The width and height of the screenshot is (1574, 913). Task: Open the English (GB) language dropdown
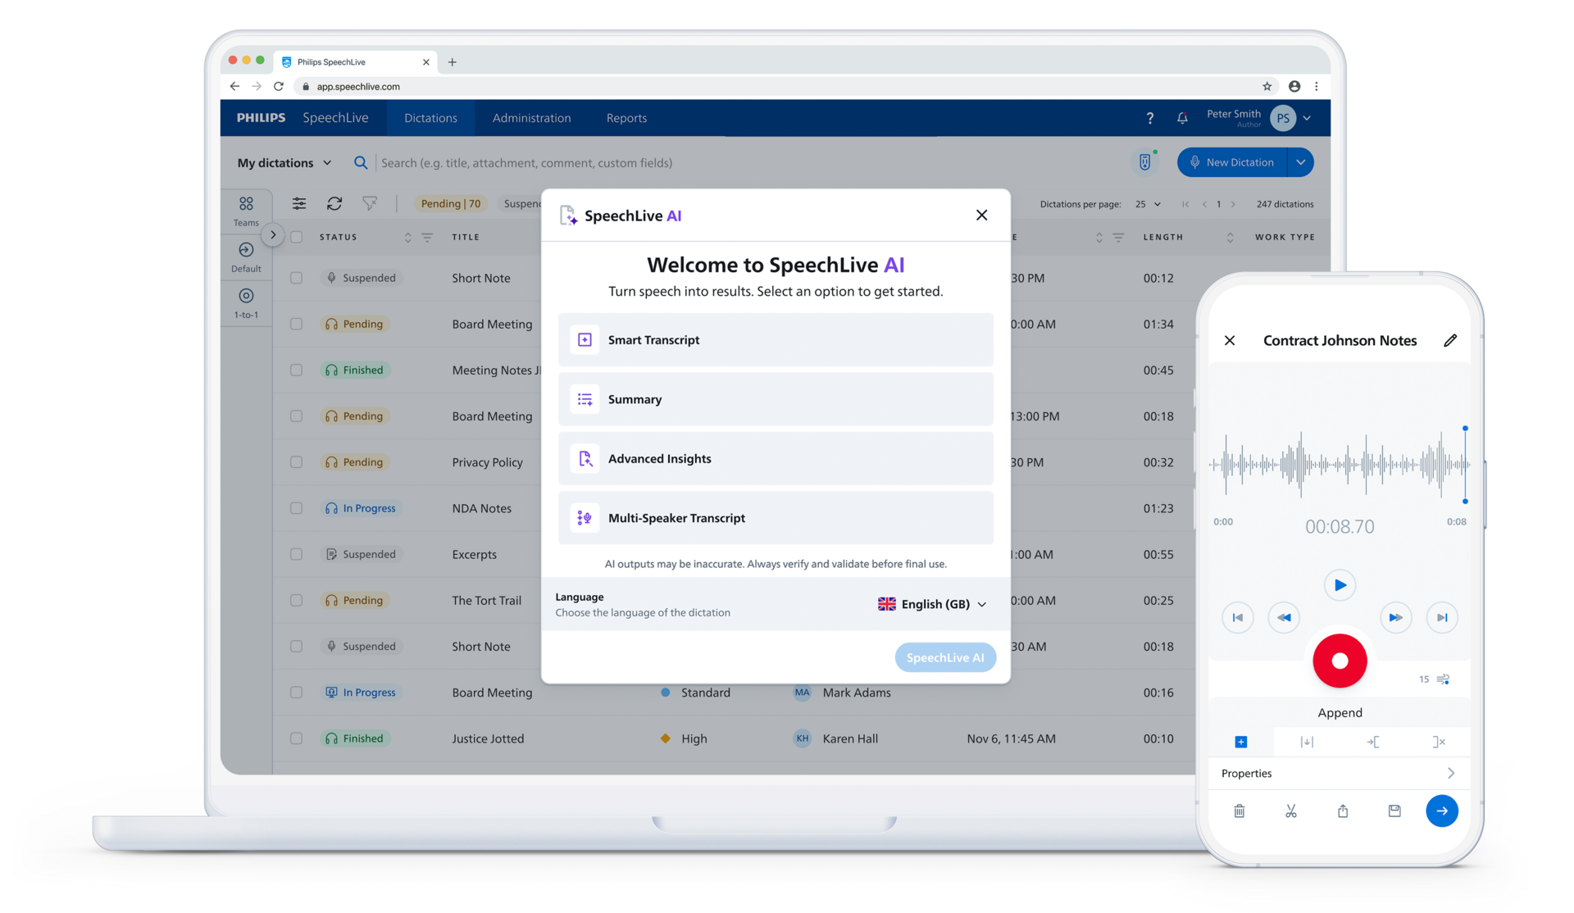click(x=932, y=604)
